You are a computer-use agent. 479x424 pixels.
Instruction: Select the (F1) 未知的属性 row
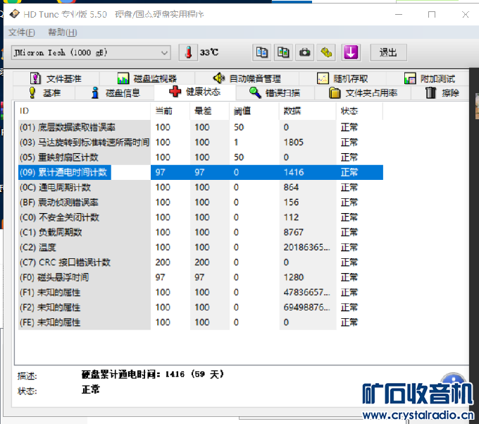[200, 292]
